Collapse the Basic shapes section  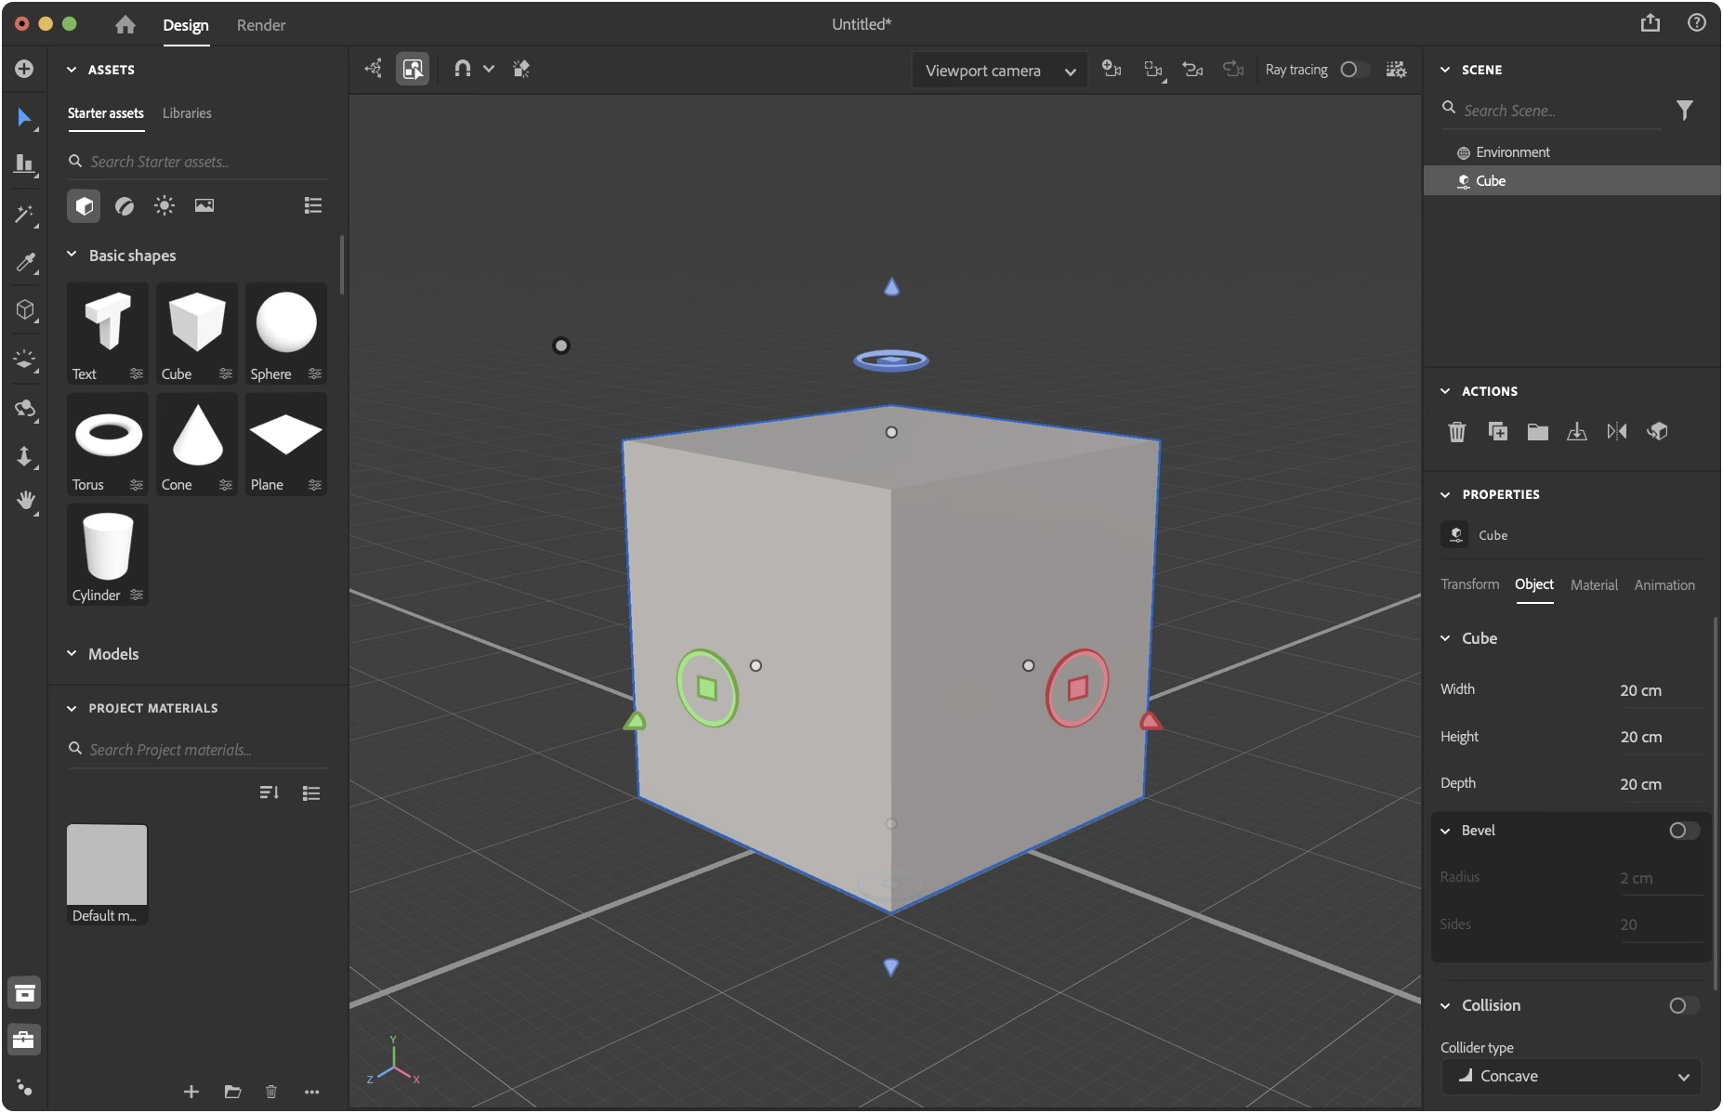coord(72,255)
